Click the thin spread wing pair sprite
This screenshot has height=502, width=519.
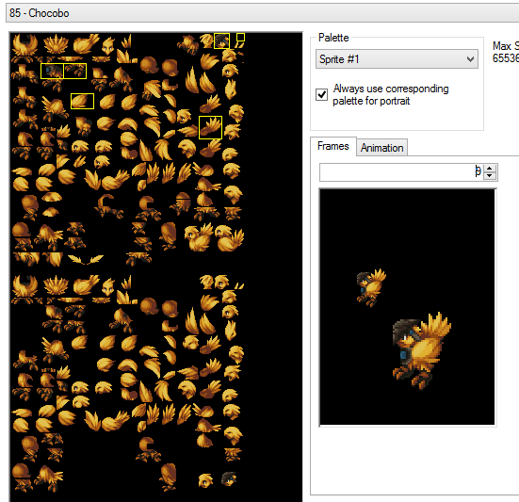pyautogui.click(x=86, y=259)
